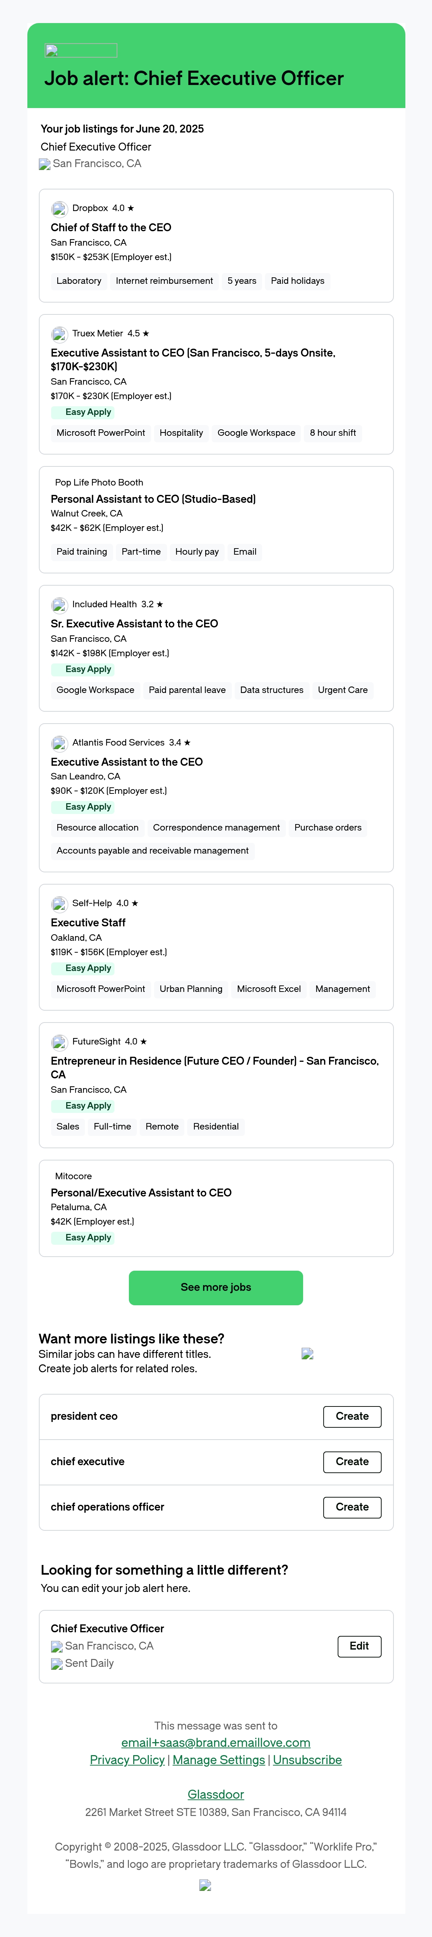Click location pin icon next to San Francisco header
The image size is (432, 1937).
click(45, 164)
